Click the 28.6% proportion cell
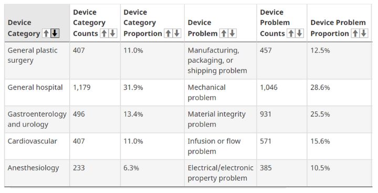The width and height of the screenshot is (378, 193). point(340,93)
